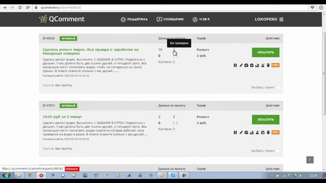Click the green number 2 in project 97873

[x=159, y=117]
